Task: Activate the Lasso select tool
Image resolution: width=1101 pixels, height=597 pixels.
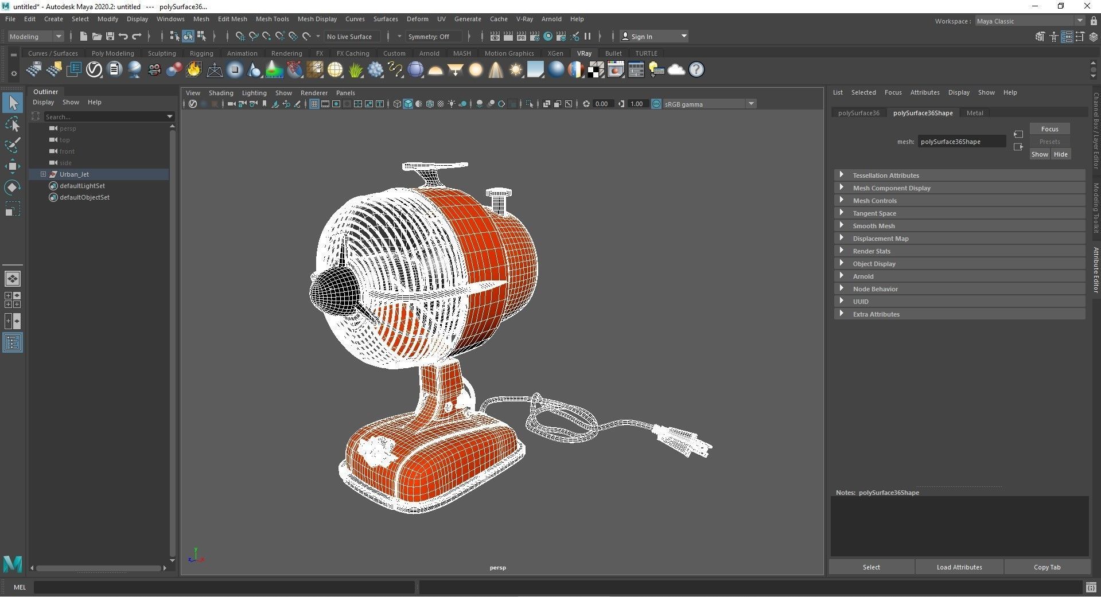Action: (13, 124)
